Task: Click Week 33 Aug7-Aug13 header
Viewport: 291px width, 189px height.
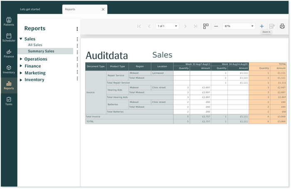Action: (x=192, y=64)
